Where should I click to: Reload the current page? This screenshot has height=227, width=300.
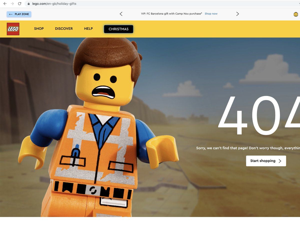click(19, 4)
